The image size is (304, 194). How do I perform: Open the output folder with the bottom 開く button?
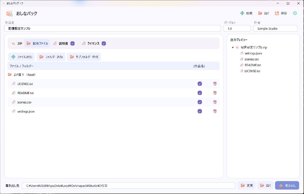[265, 185]
